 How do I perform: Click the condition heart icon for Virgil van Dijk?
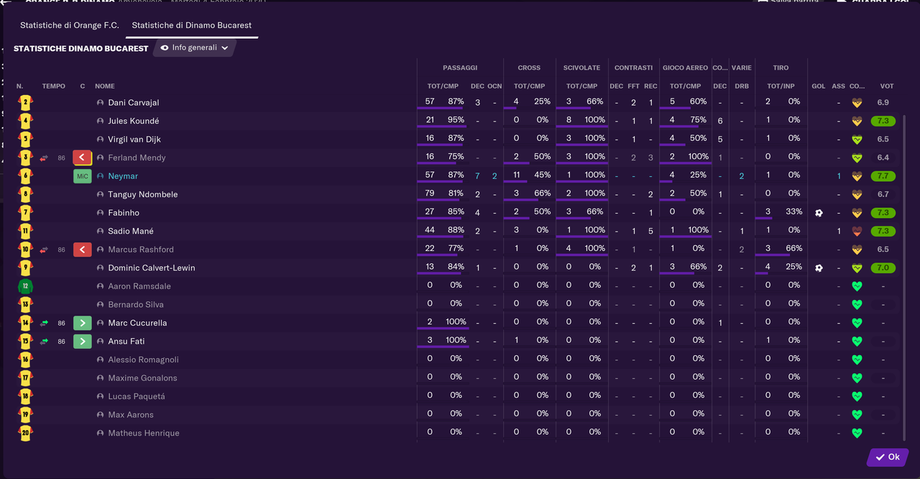857,139
